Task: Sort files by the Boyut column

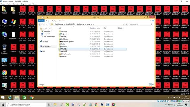Action: click(x=120, y=28)
